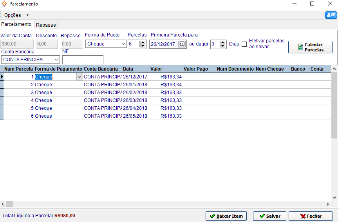
Task: Click the horizontal scrollbar right arrow
Action: (x=328, y=204)
